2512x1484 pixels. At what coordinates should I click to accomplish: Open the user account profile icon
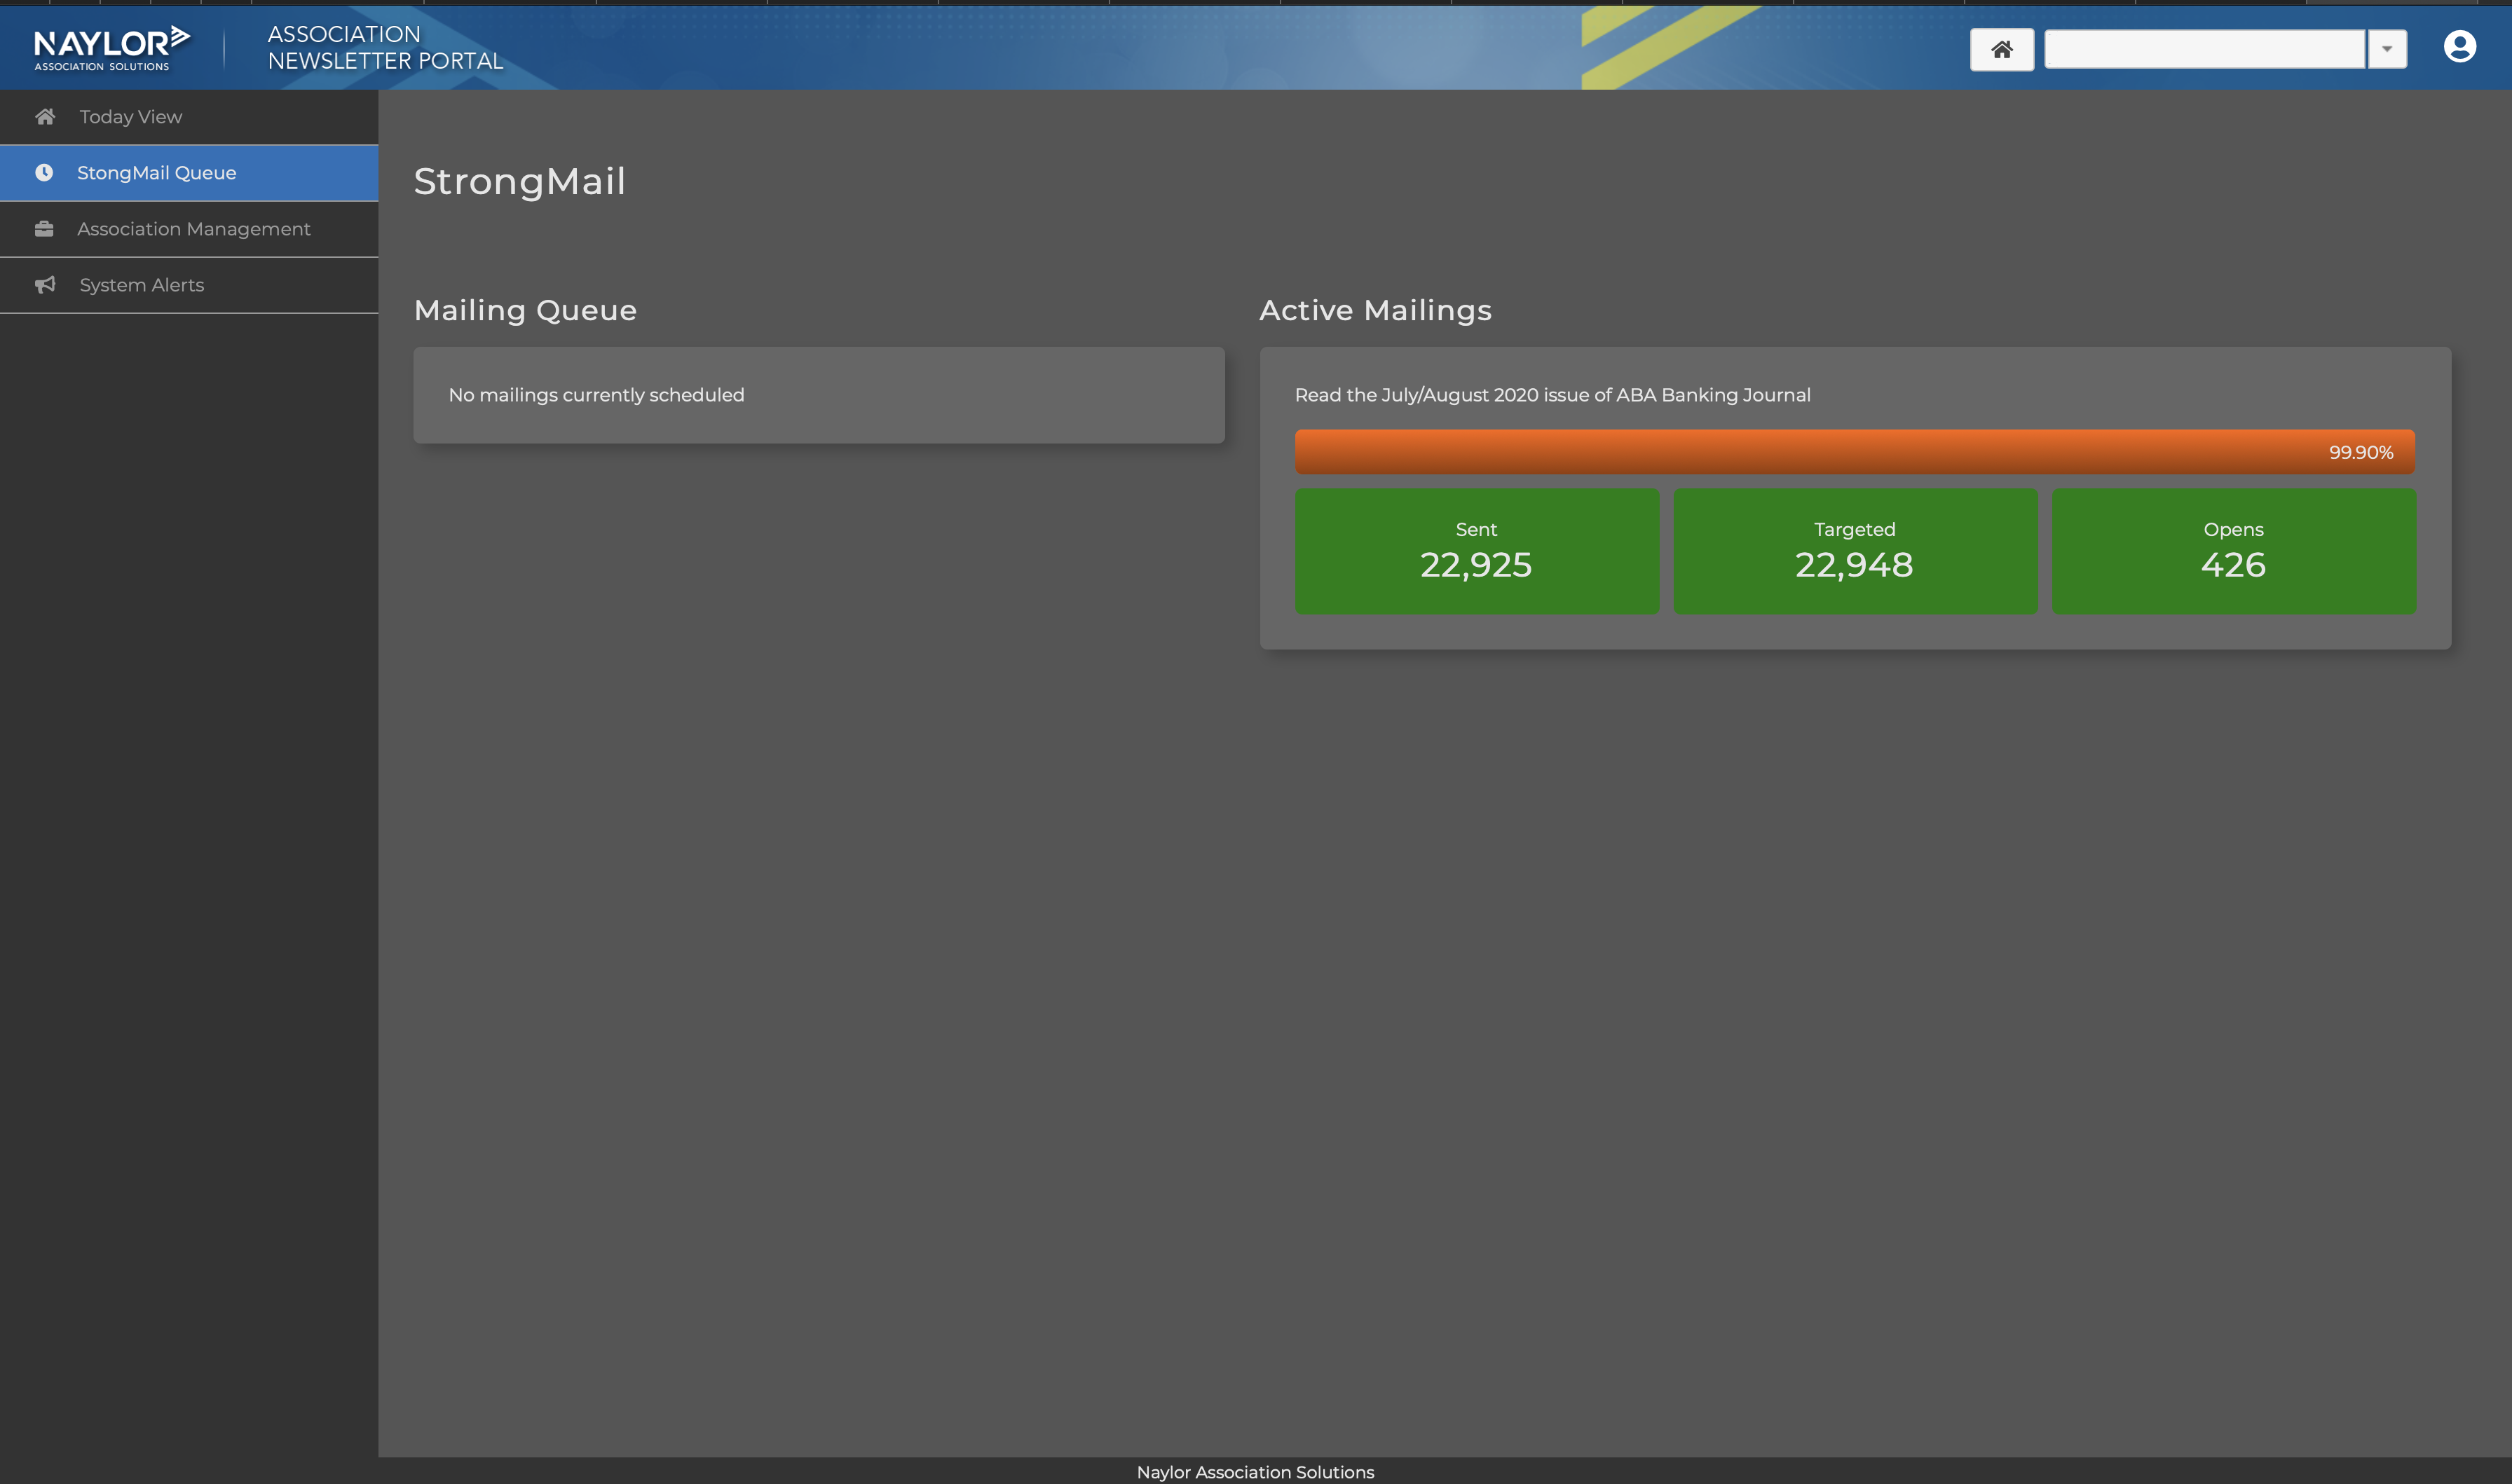(x=2459, y=47)
